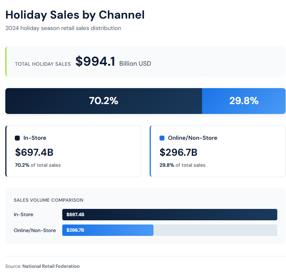Click the 29.8% of total sales caption

[x=182, y=165]
